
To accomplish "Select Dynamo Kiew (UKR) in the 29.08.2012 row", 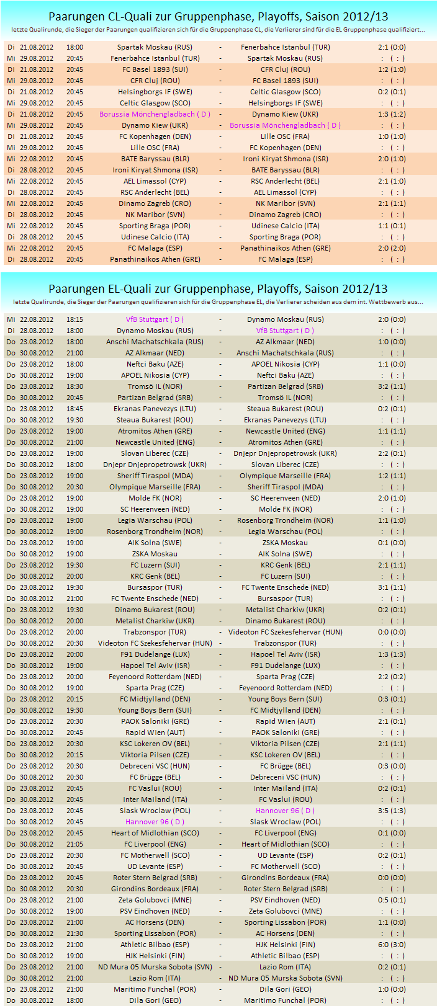I will pyautogui.click(x=155, y=125).
